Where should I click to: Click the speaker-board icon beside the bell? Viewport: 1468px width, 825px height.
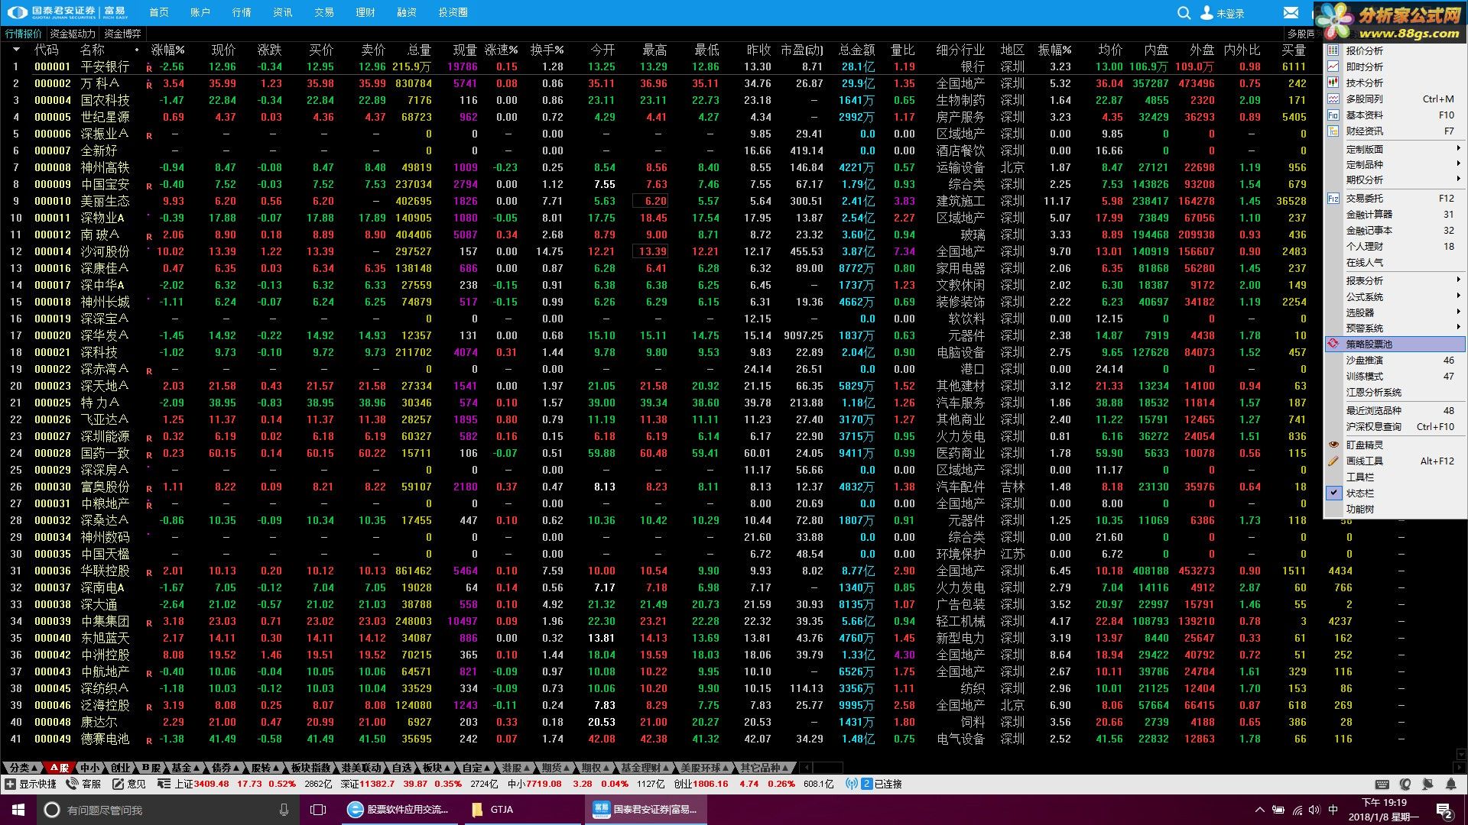click(x=1427, y=784)
